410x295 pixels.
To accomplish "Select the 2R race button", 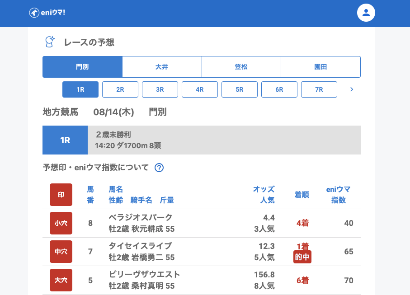I will [120, 89].
